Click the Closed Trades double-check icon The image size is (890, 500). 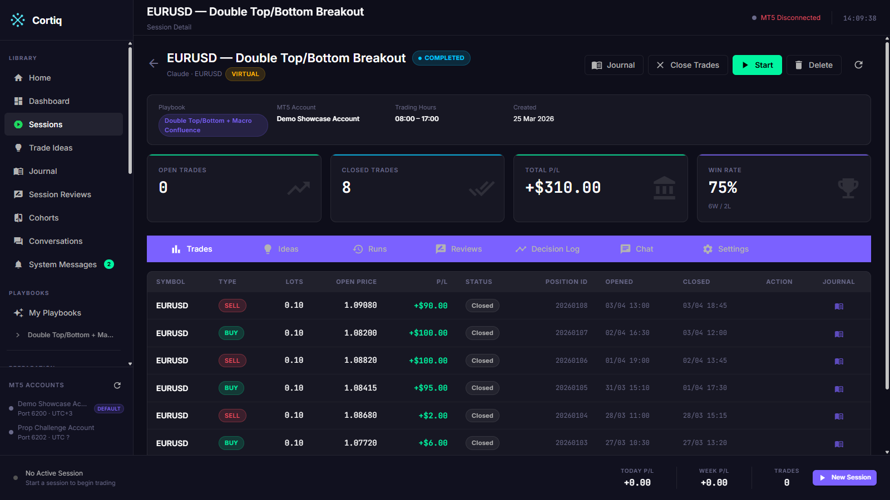(482, 188)
